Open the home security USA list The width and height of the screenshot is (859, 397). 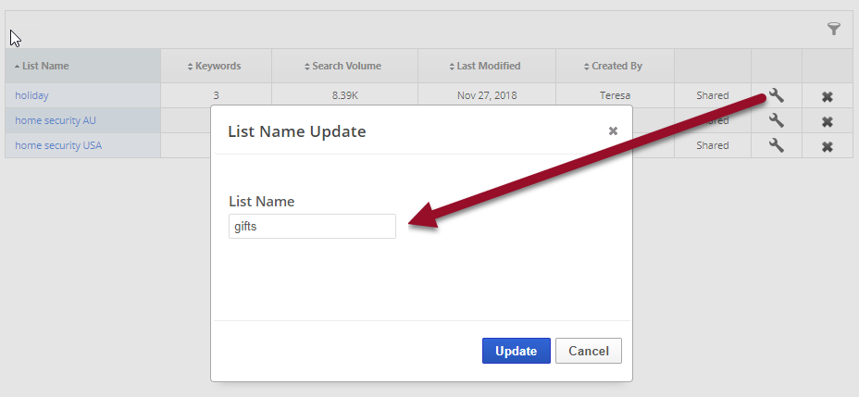pyautogui.click(x=58, y=145)
